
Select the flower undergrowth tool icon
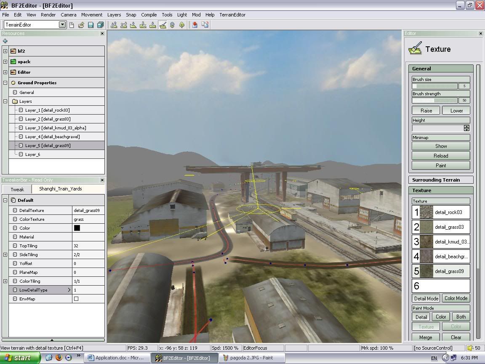point(172,25)
